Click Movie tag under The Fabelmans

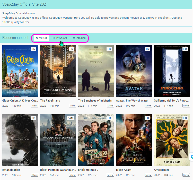[x=73, y=106]
